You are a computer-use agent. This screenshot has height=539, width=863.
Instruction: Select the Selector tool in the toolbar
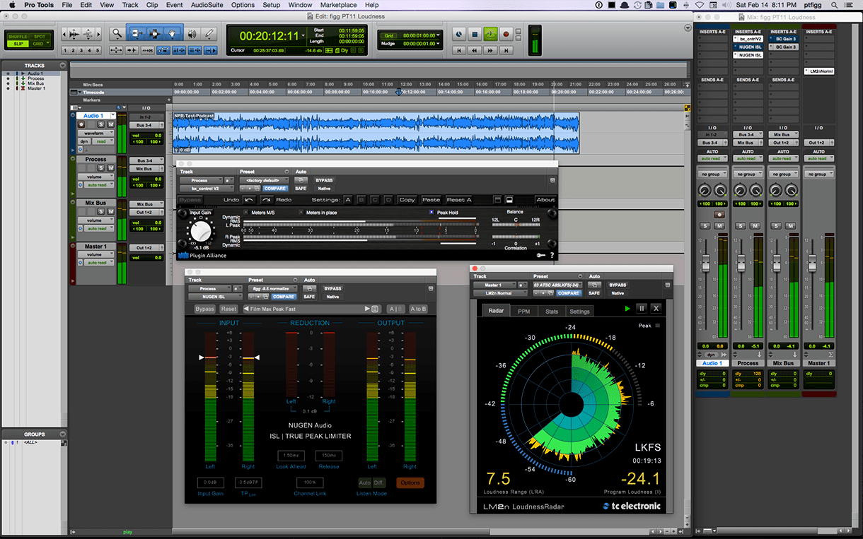point(154,33)
